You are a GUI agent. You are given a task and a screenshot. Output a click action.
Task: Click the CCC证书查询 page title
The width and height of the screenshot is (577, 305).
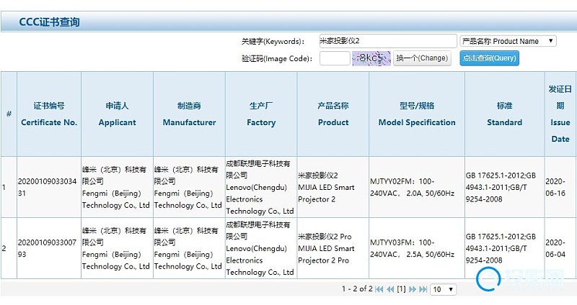(x=49, y=22)
